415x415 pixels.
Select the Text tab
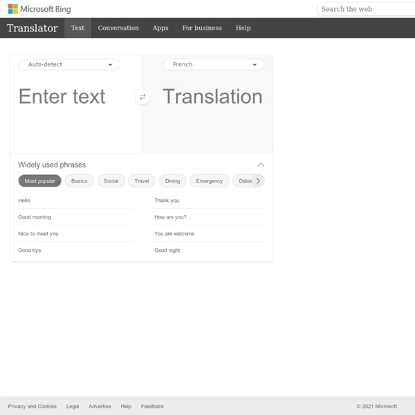click(77, 28)
